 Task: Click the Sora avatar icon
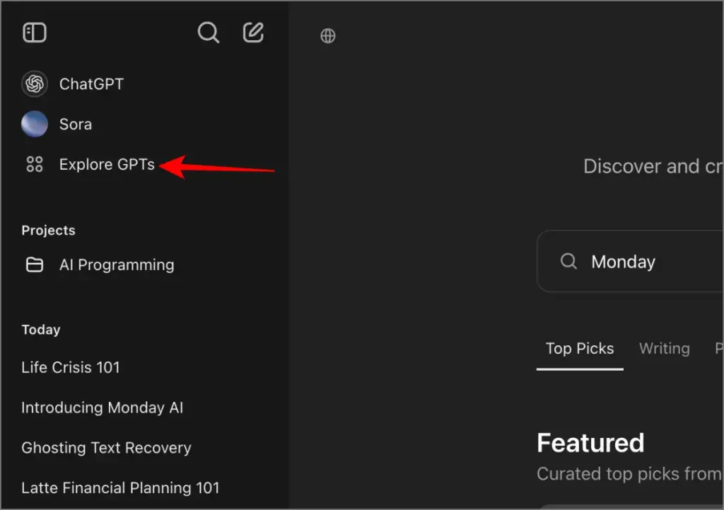(35, 124)
